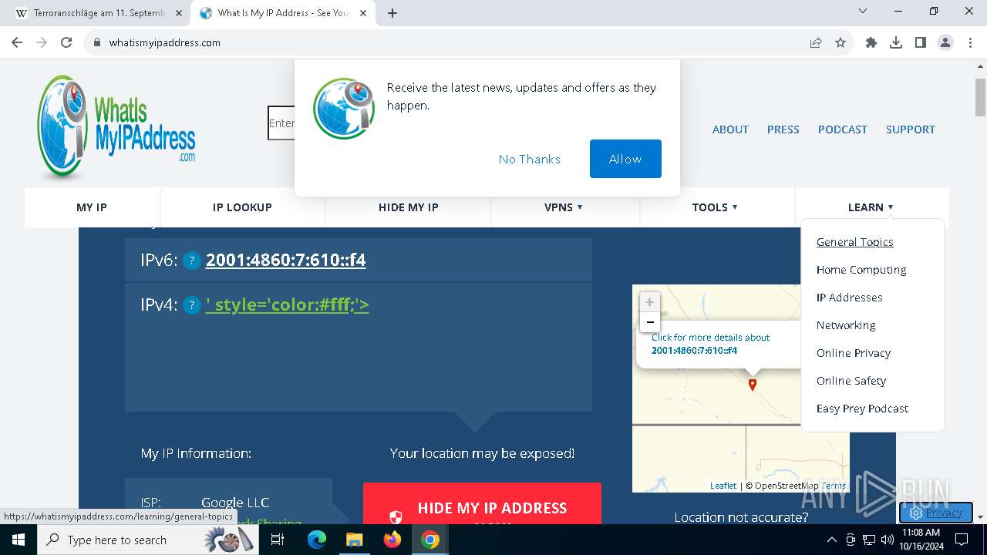Click the browser back arrow
The height and width of the screenshot is (555, 987).
(x=17, y=42)
